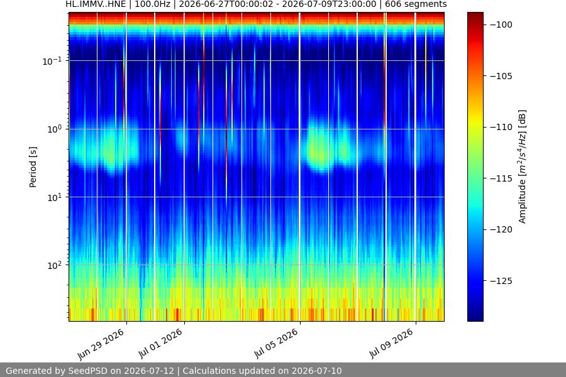Click the spectrogram plot area

[x=257, y=167]
